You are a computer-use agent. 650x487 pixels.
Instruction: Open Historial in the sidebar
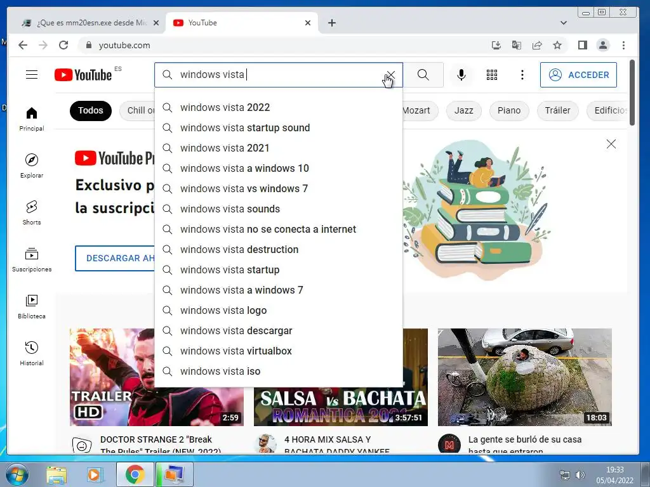click(x=32, y=353)
